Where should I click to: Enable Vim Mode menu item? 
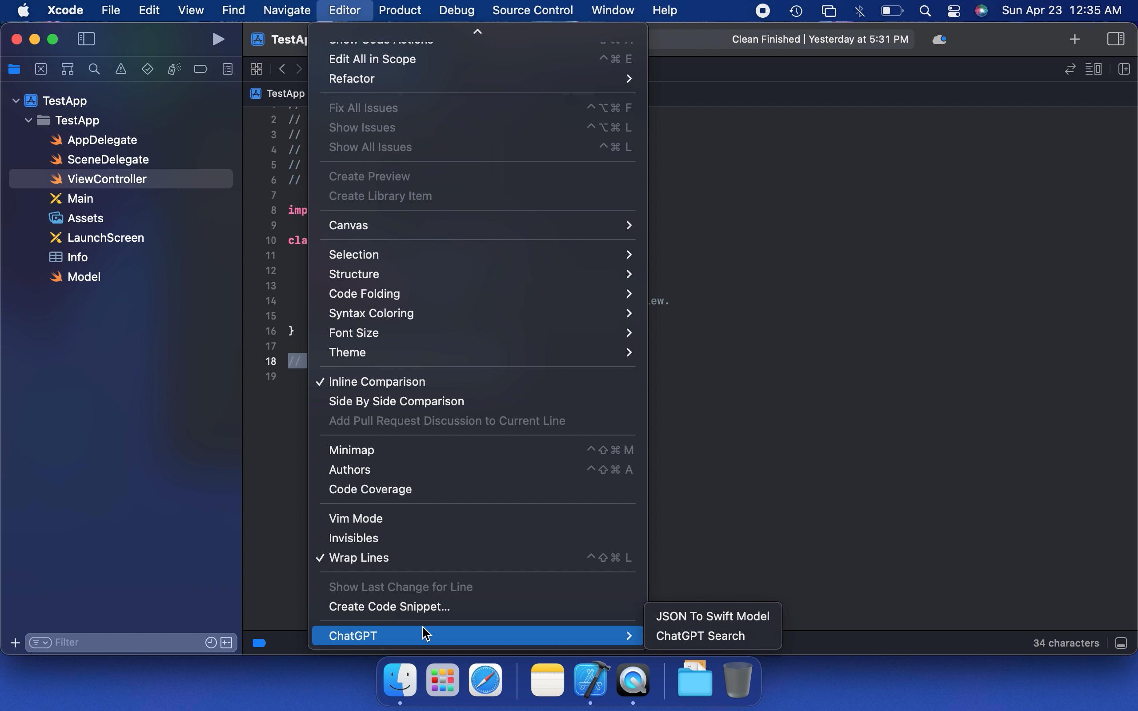(x=356, y=518)
